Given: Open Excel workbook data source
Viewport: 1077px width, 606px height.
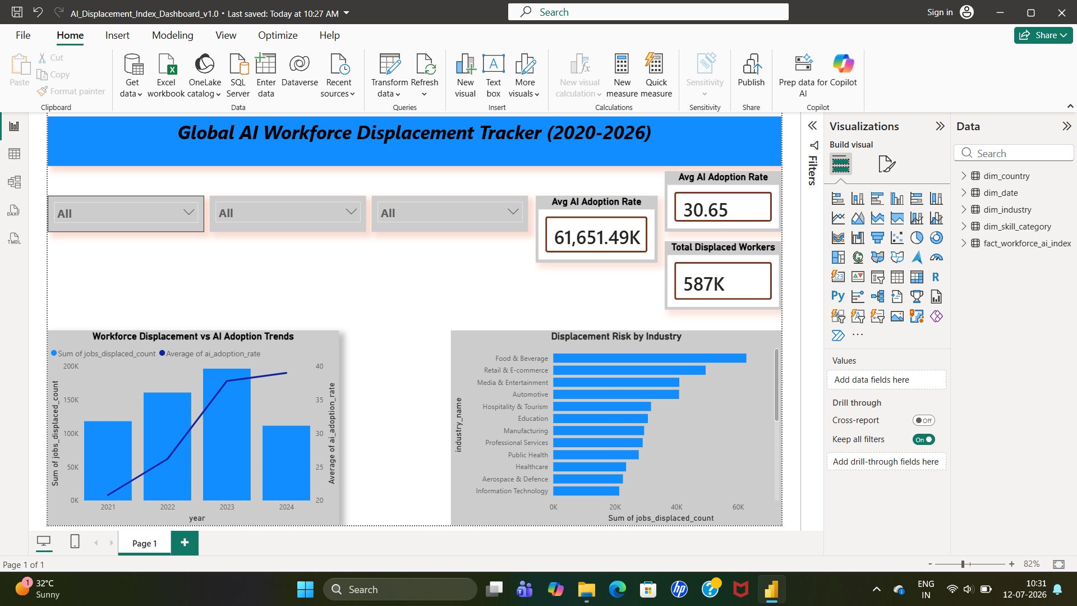Looking at the screenshot, I should (x=166, y=75).
